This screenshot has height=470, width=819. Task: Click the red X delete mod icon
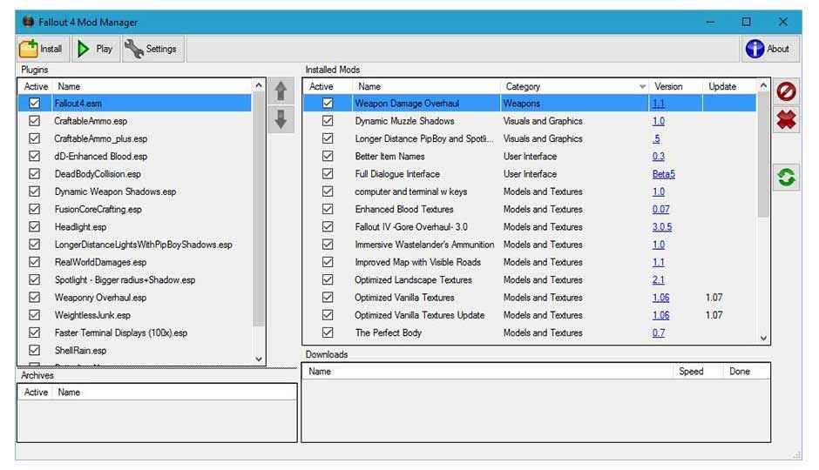click(x=786, y=120)
